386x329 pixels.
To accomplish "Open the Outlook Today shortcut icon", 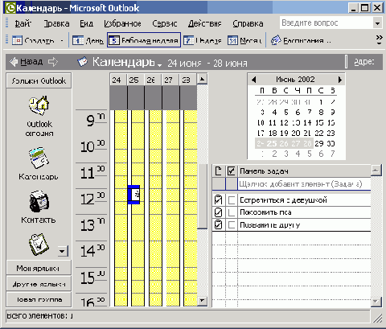I will [x=39, y=106].
